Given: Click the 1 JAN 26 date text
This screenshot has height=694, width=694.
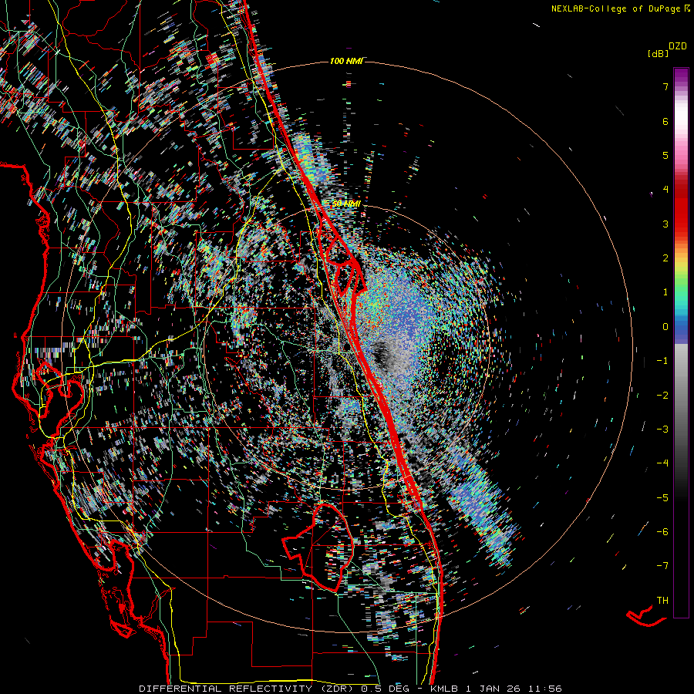Looking at the screenshot, I should (x=494, y=689).
